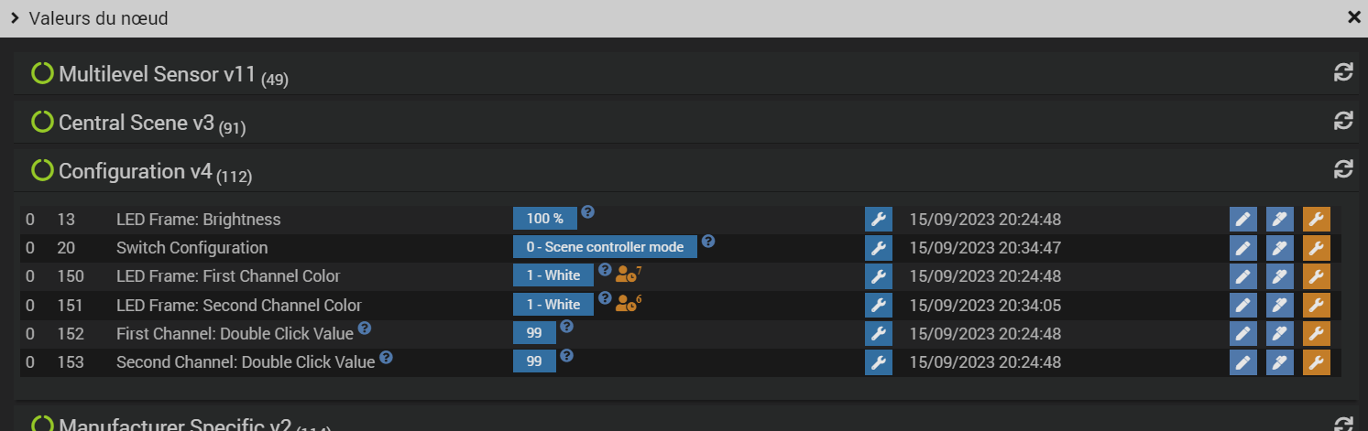Refresh the Central Scene v3 section
This screenshot has width=1368, height=431.
tap(1343, 121)
